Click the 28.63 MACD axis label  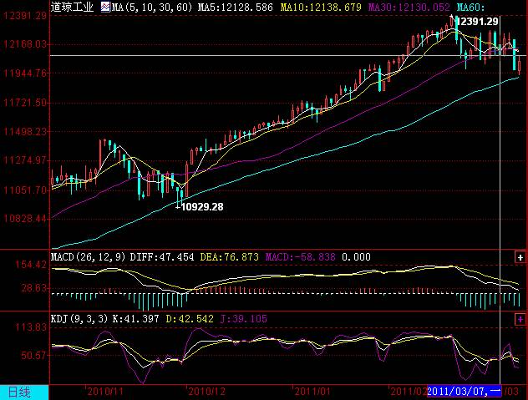tap(33, 288)
